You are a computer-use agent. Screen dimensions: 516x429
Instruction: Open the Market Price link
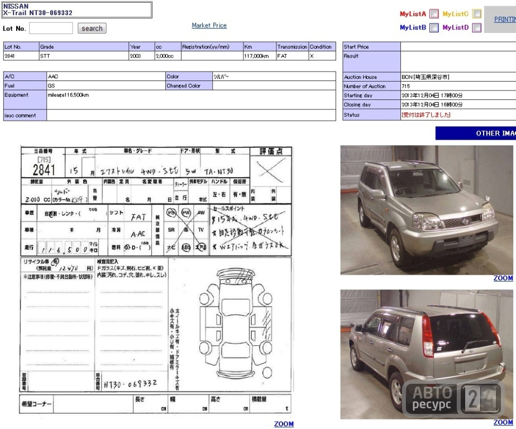click(x=209, y=25)
